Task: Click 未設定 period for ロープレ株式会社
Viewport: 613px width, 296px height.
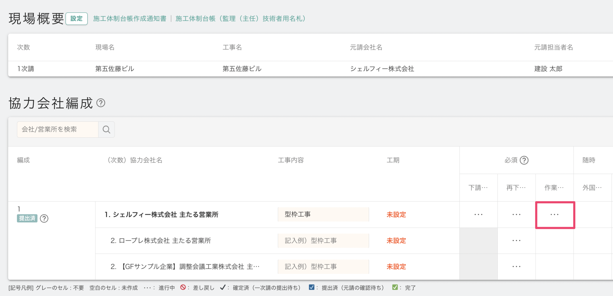Action: coord(396,241)
